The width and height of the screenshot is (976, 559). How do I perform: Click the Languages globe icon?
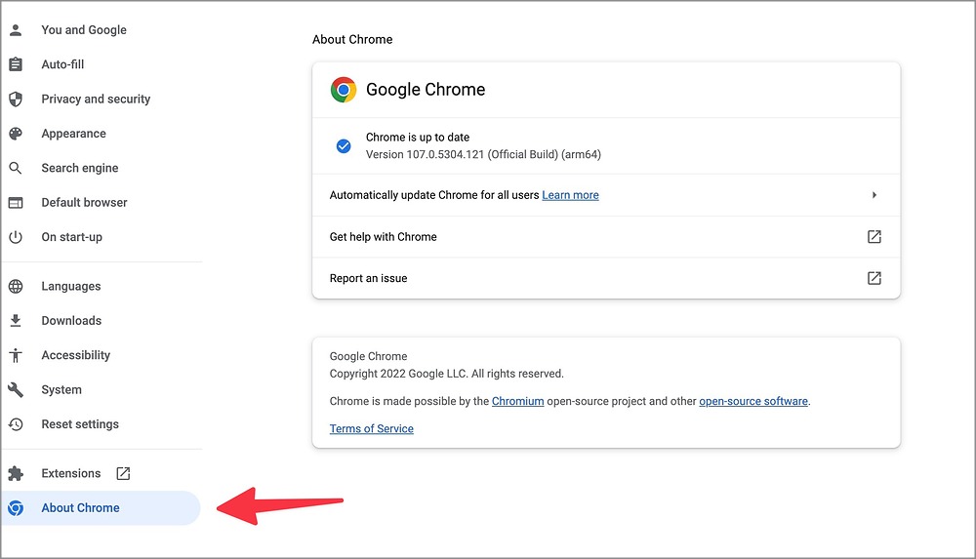[x=16, y=287]
